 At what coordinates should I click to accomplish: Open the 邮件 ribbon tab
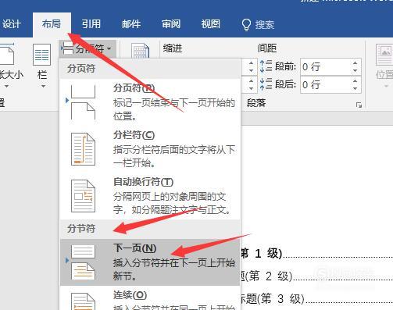point(131,24)
